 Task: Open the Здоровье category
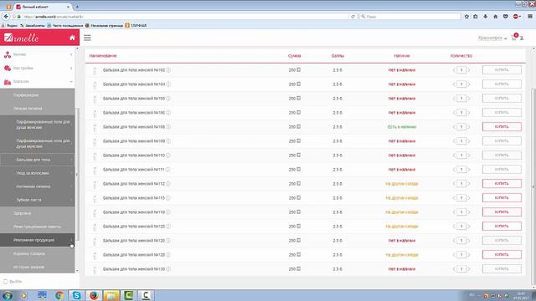[37, 213]
